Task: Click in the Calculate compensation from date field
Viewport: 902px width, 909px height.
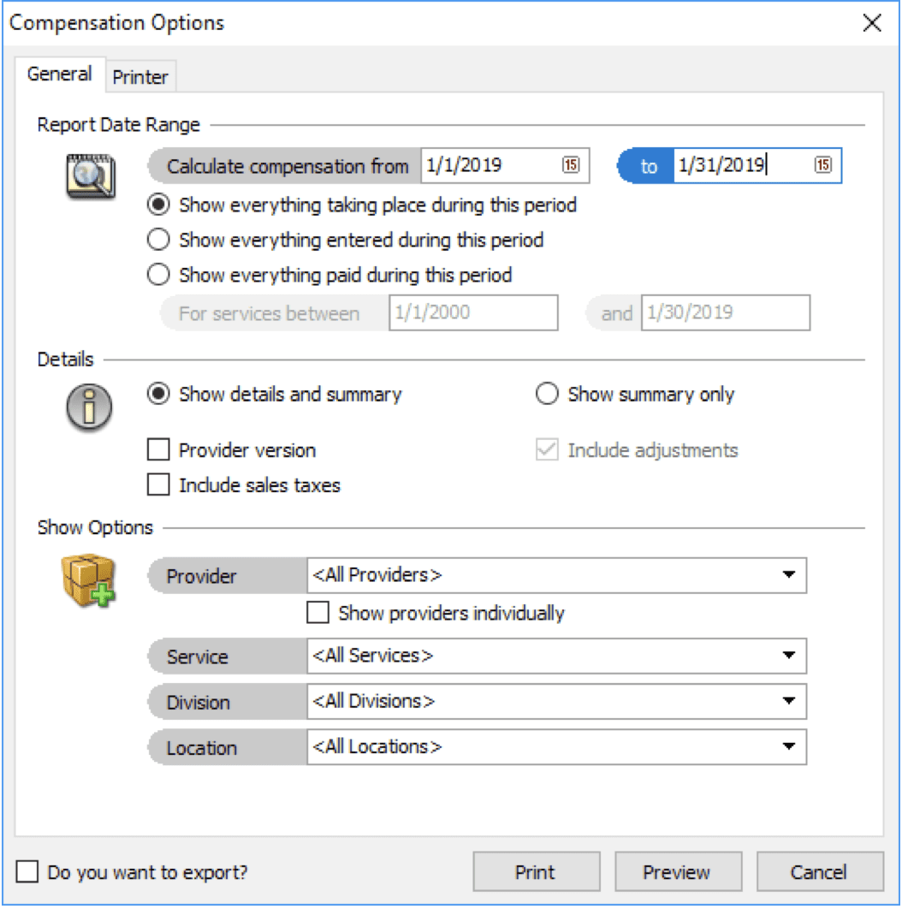Action: point(488,166)
